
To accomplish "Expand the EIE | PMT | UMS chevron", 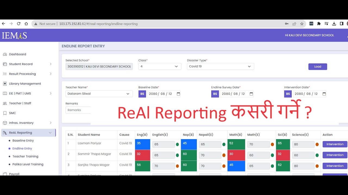I will click(50, 93).
